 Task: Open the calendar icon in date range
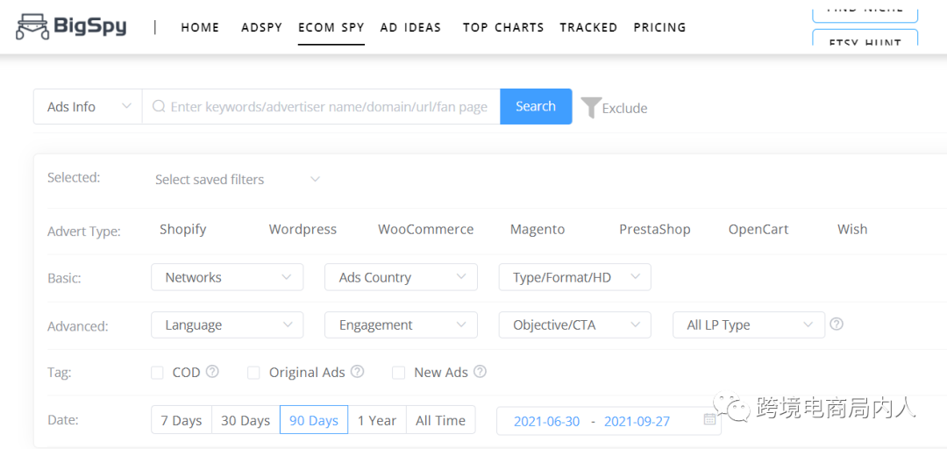[709, 420]
